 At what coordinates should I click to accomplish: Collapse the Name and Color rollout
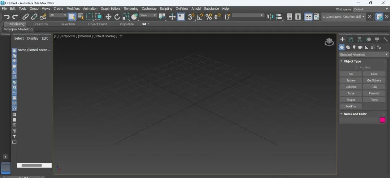point(341,114)
